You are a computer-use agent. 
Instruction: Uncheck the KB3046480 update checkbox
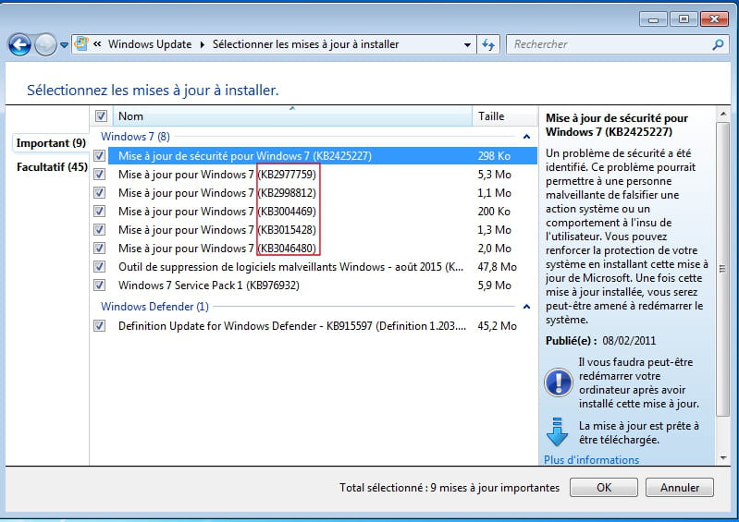coord(100,248)
